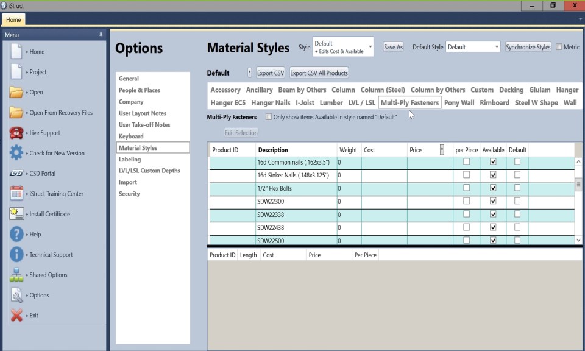This screenshot has height=351, width=585.
Task: Click the red Exit X icon
Action: coord(16,316)
